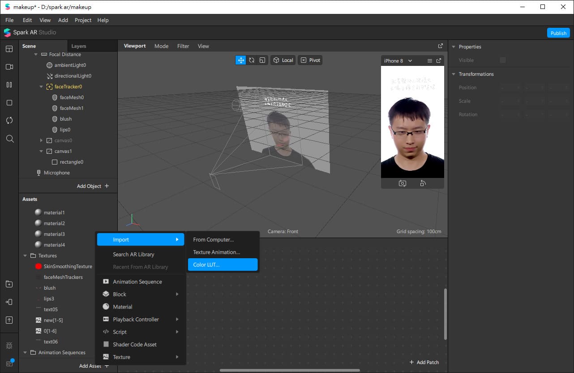
Task: Switch to the Layers tab
Action: (x=79, y=46)
